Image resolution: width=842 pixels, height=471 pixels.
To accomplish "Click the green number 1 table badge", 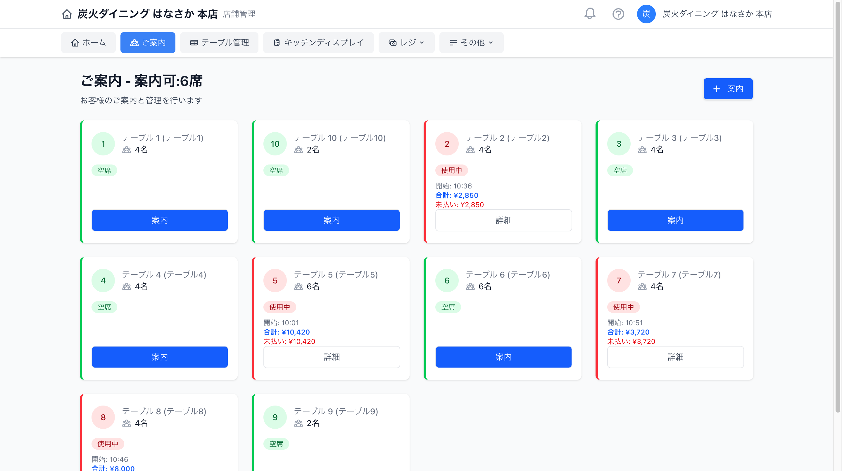I will (x=103, y=144).
